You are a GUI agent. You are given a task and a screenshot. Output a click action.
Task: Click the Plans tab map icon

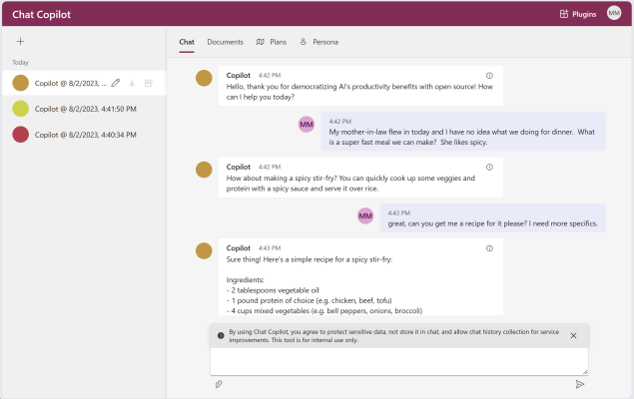261,42
